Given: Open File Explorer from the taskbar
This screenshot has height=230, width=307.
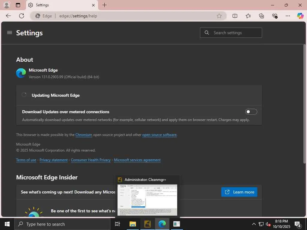Looking at the screenshot, I should 133,224.
